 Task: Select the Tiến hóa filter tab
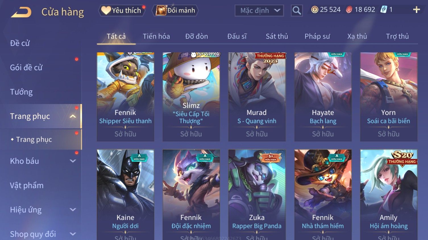(x=156, y=36)
